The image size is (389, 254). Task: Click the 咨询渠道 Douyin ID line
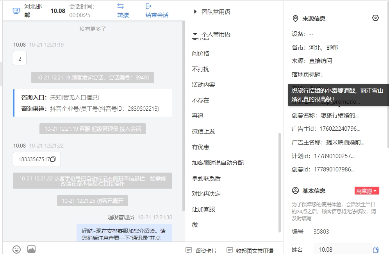coord(90,109)
